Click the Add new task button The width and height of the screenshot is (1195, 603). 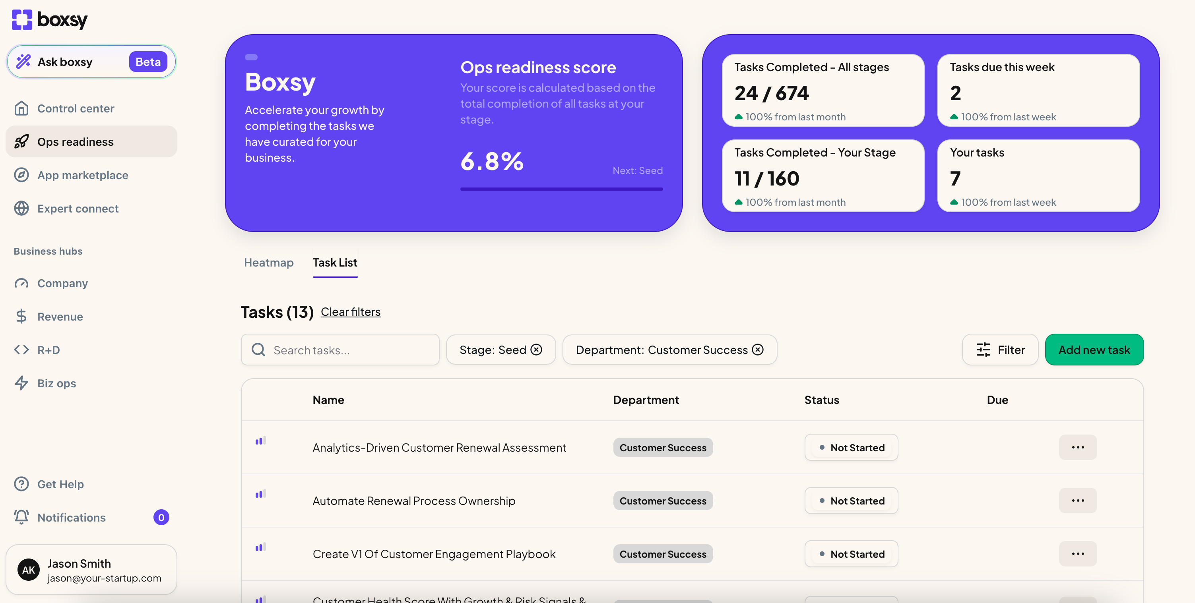click(x=1094, y=350)
